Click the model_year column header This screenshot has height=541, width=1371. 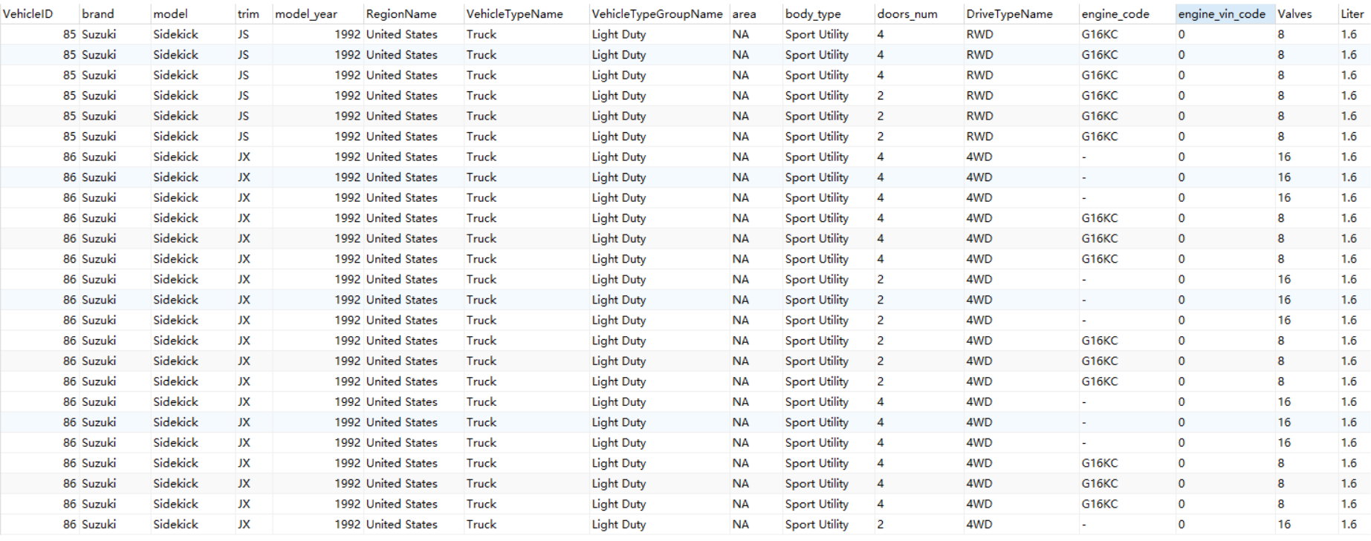tap(306, 14)
